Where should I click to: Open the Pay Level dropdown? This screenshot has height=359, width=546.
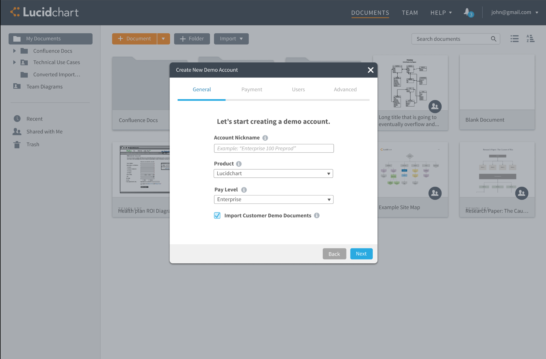(274, 199)
